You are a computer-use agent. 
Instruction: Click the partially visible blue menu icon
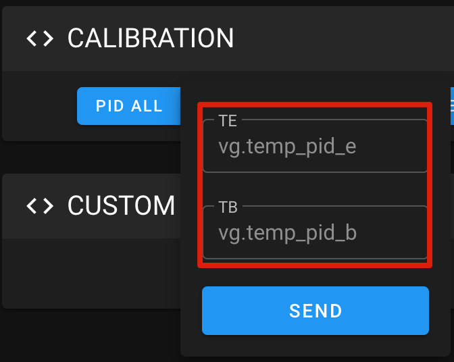pyautogui.click(x=451, y=106)
